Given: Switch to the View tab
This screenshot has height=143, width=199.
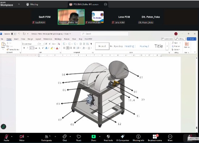Looking at the screenshot, I should (74, 39).
